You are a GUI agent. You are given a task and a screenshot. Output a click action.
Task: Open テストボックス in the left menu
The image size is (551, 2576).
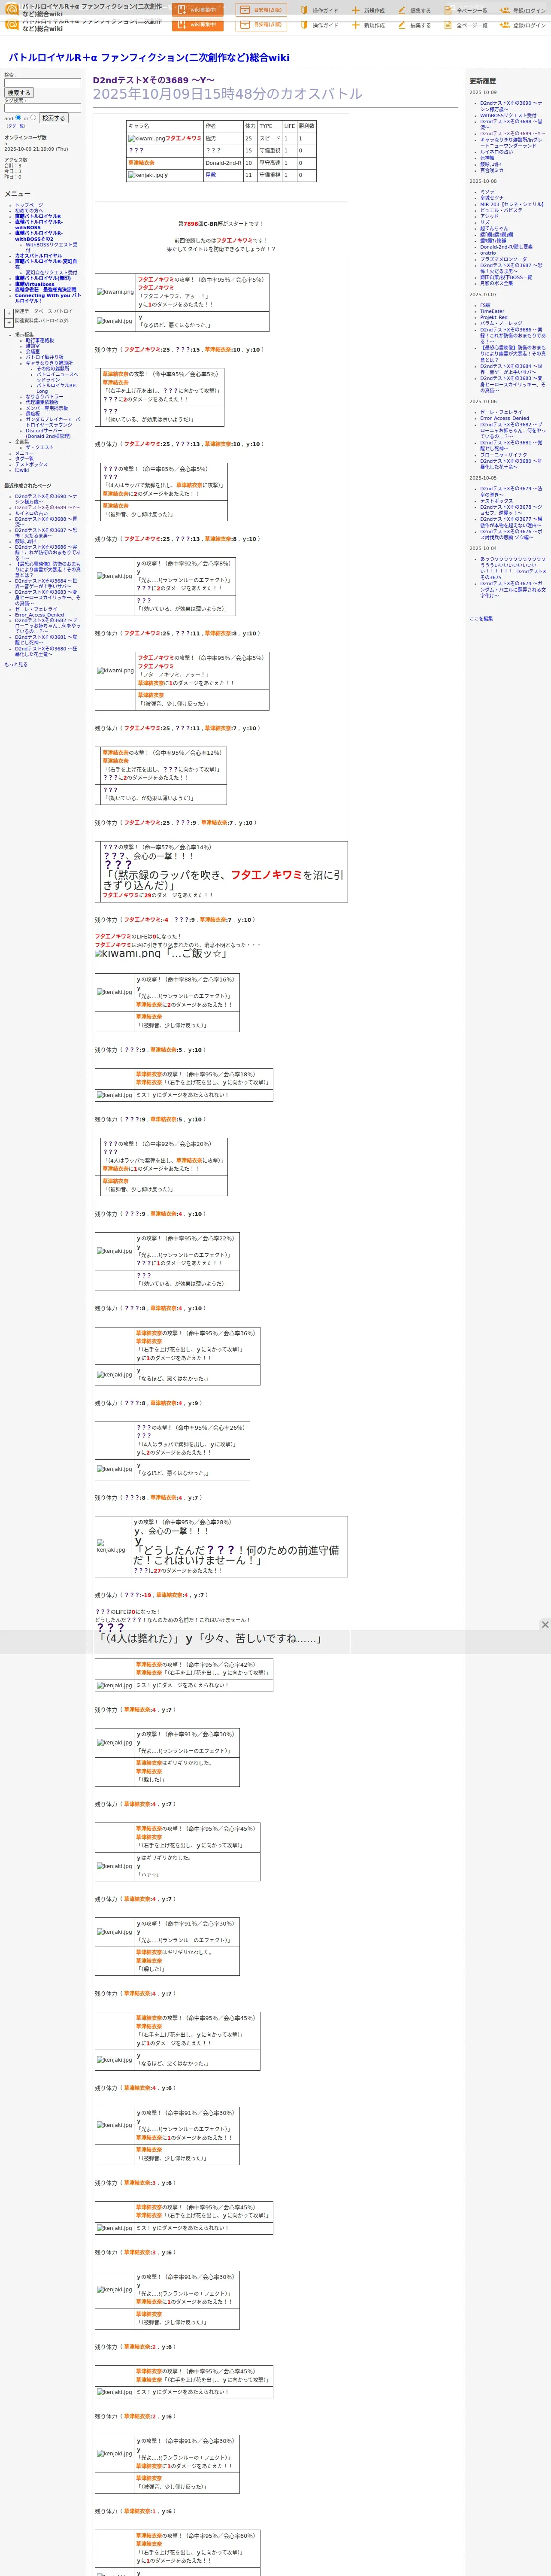[x=31, y=465]
